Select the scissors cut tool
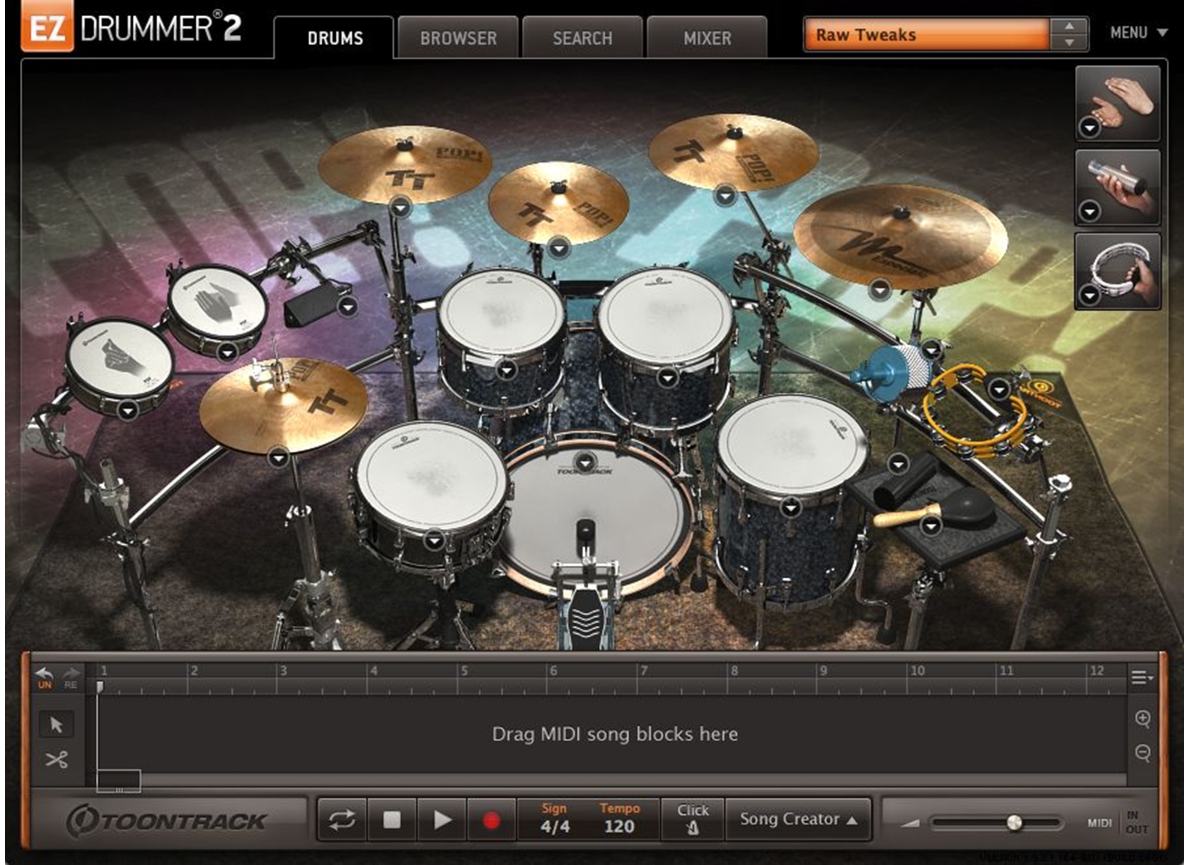 point(56,760)
